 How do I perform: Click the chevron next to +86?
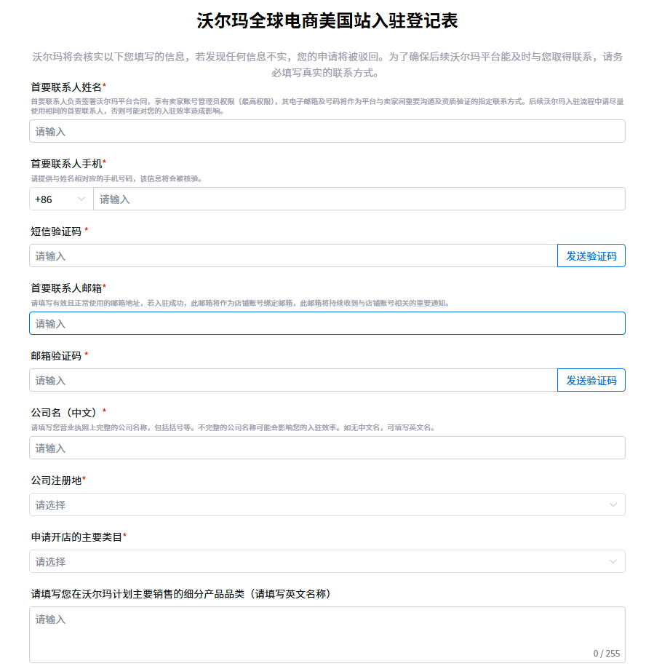[81, 199]
